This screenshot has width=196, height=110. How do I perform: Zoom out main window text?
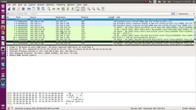pyautogui.click(x=93, y=9)
